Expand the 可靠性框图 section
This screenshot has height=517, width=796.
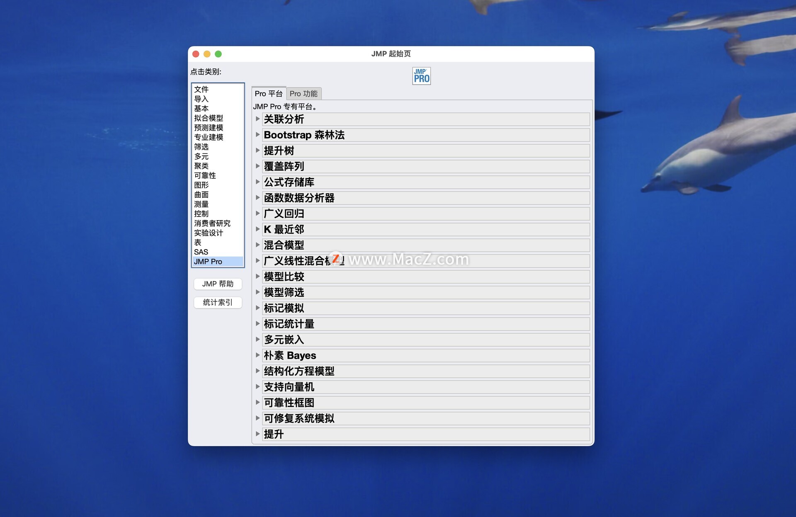(x=257, y=403)
